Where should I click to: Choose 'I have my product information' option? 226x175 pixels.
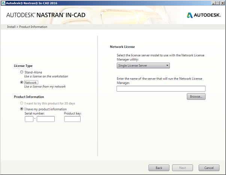pos(22,109)
